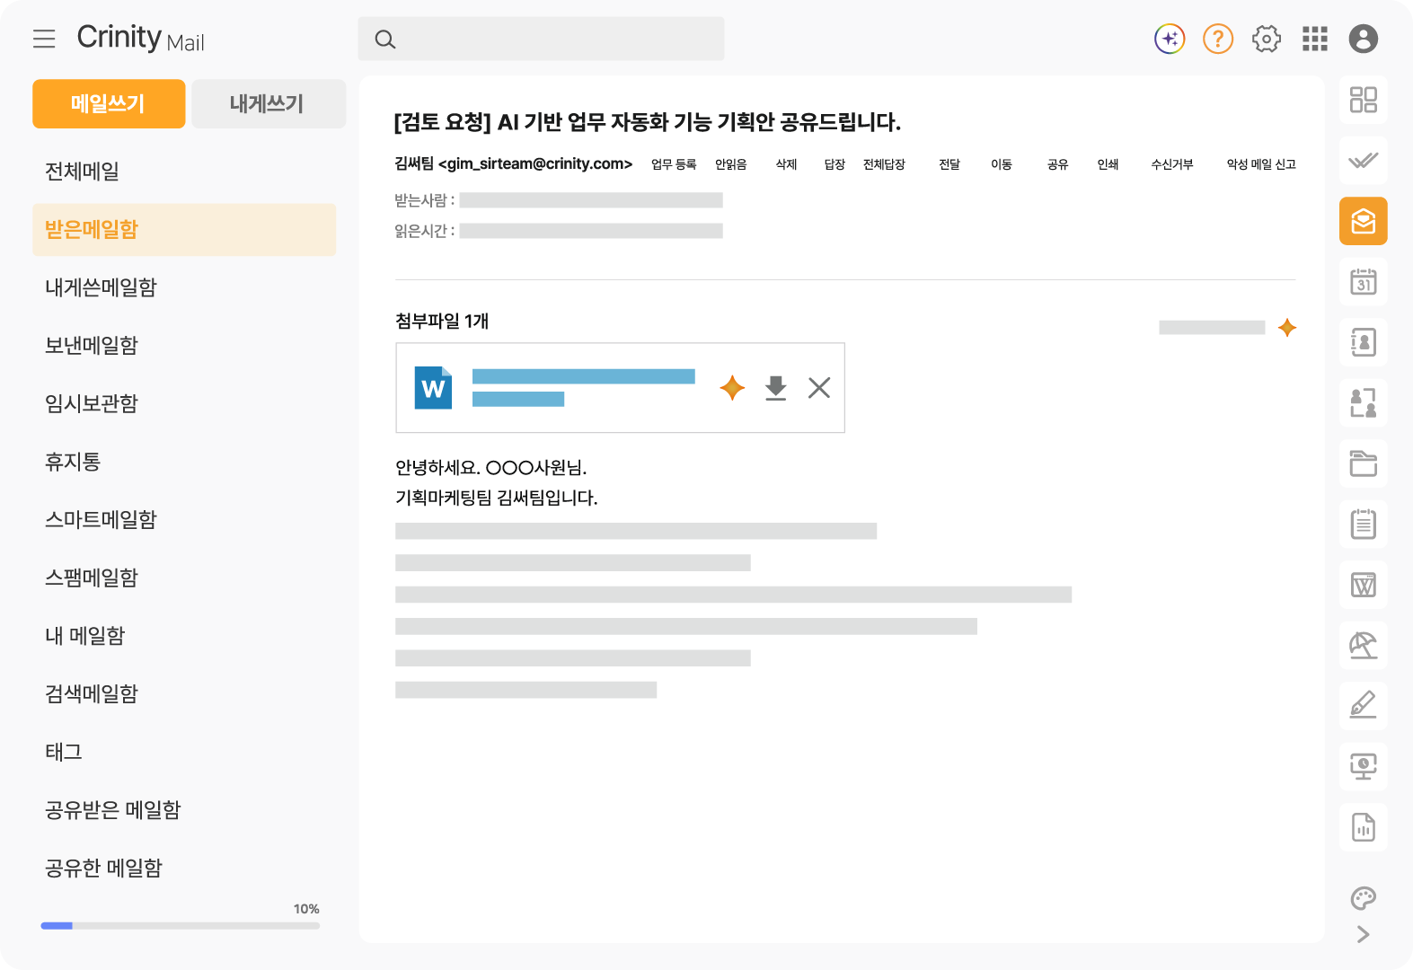Viewport: 1413px width, 970px height.
Task: Select the 받은메일함 inbox folder
Action: (184, 230)
